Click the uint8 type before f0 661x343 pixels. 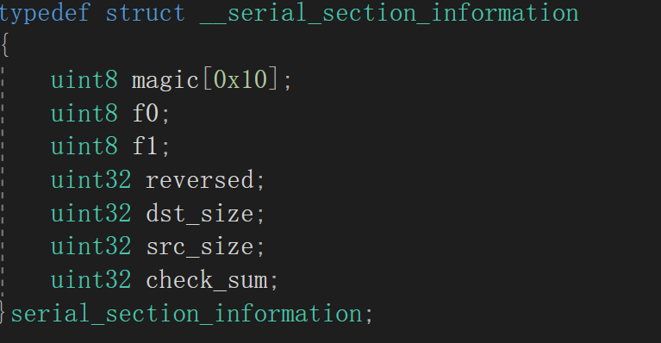point(84,114)
